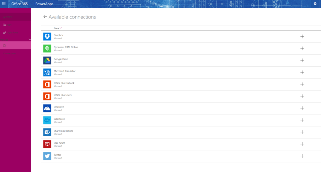Image resolution: width=321 pixels, height=172 pixels.
Task: Select the Dynamics CRM Online name text
Action: pos(66,47)
